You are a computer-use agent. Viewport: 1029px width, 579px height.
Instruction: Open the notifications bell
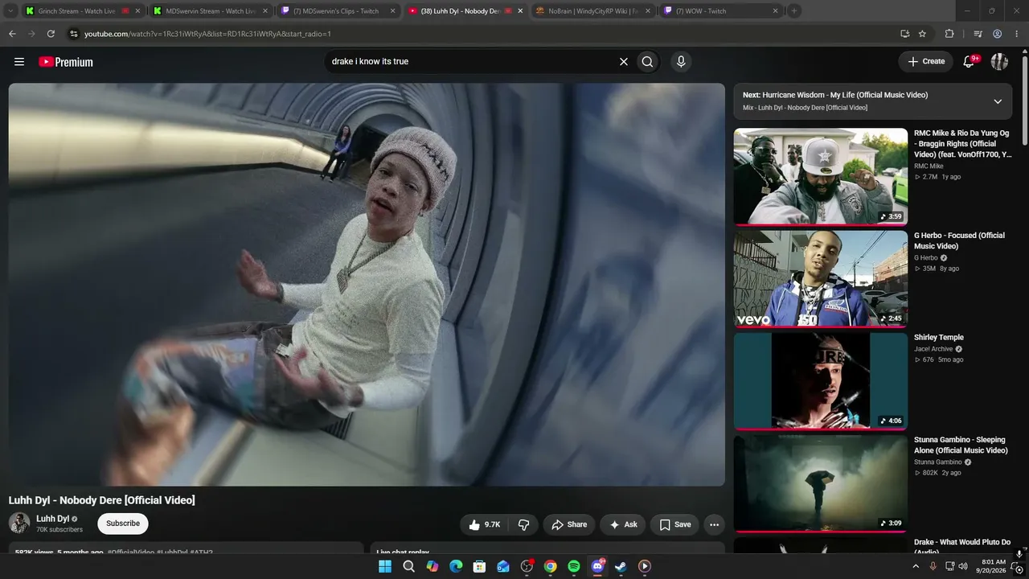tap(969, 62)
